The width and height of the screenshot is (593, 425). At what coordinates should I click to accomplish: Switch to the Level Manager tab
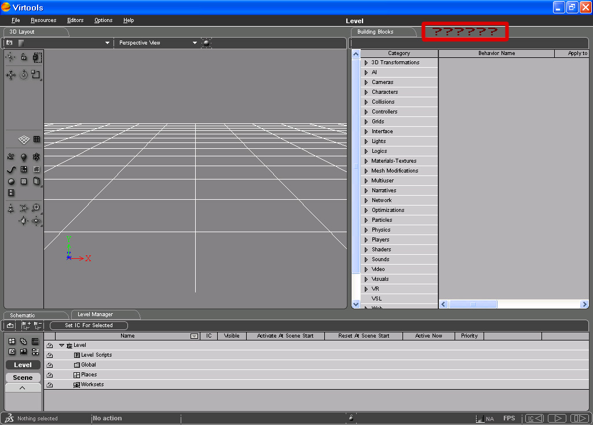105,314
